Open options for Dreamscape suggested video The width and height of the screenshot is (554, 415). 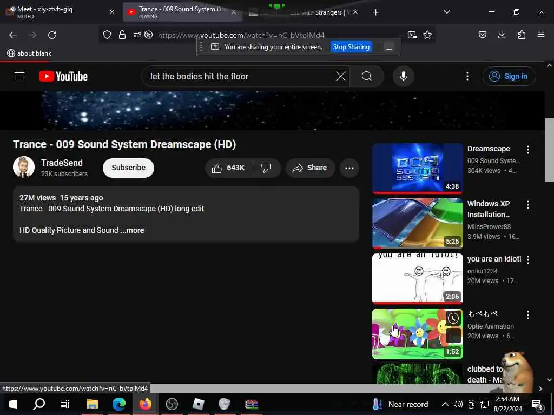pos(528,150)
